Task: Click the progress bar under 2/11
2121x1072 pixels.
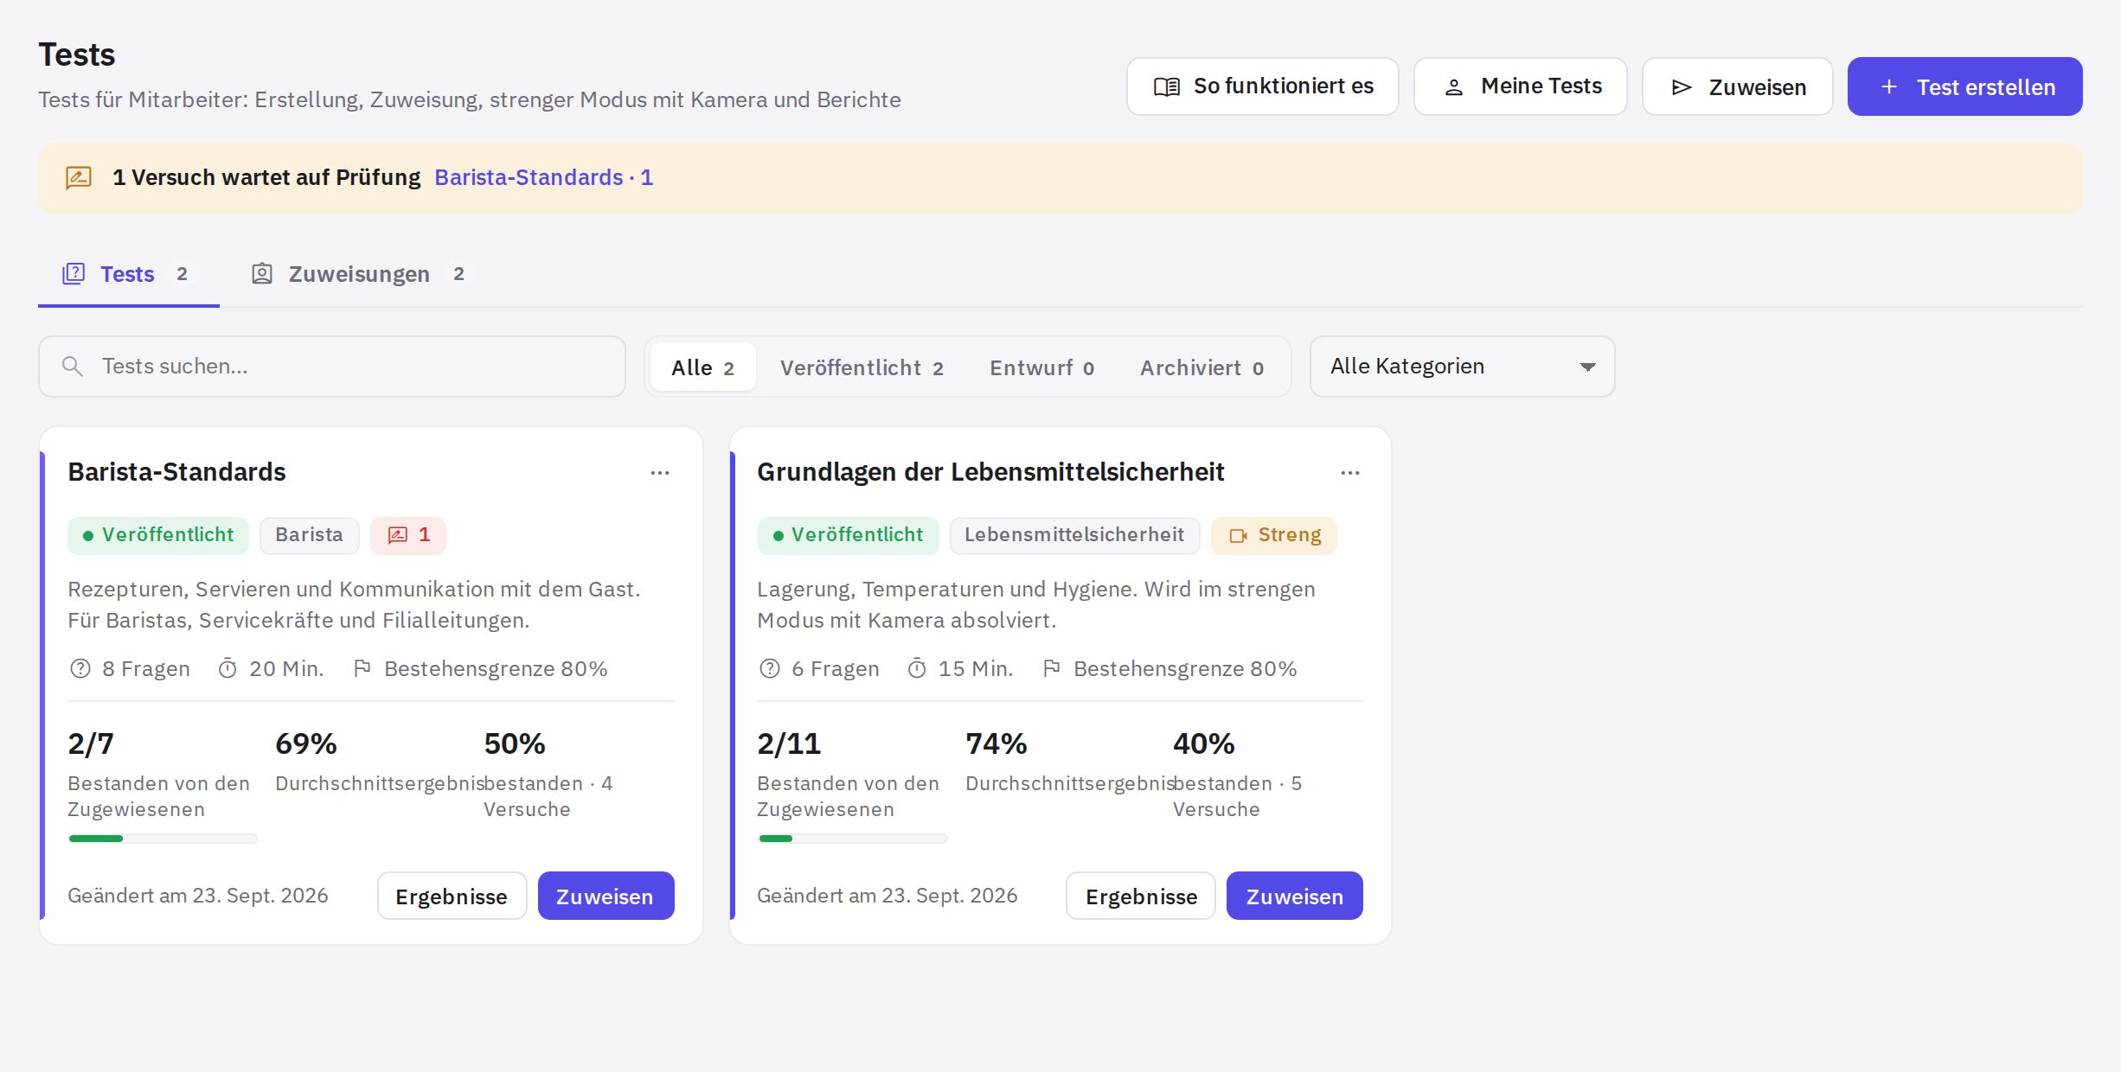Action: click(852, 839)
